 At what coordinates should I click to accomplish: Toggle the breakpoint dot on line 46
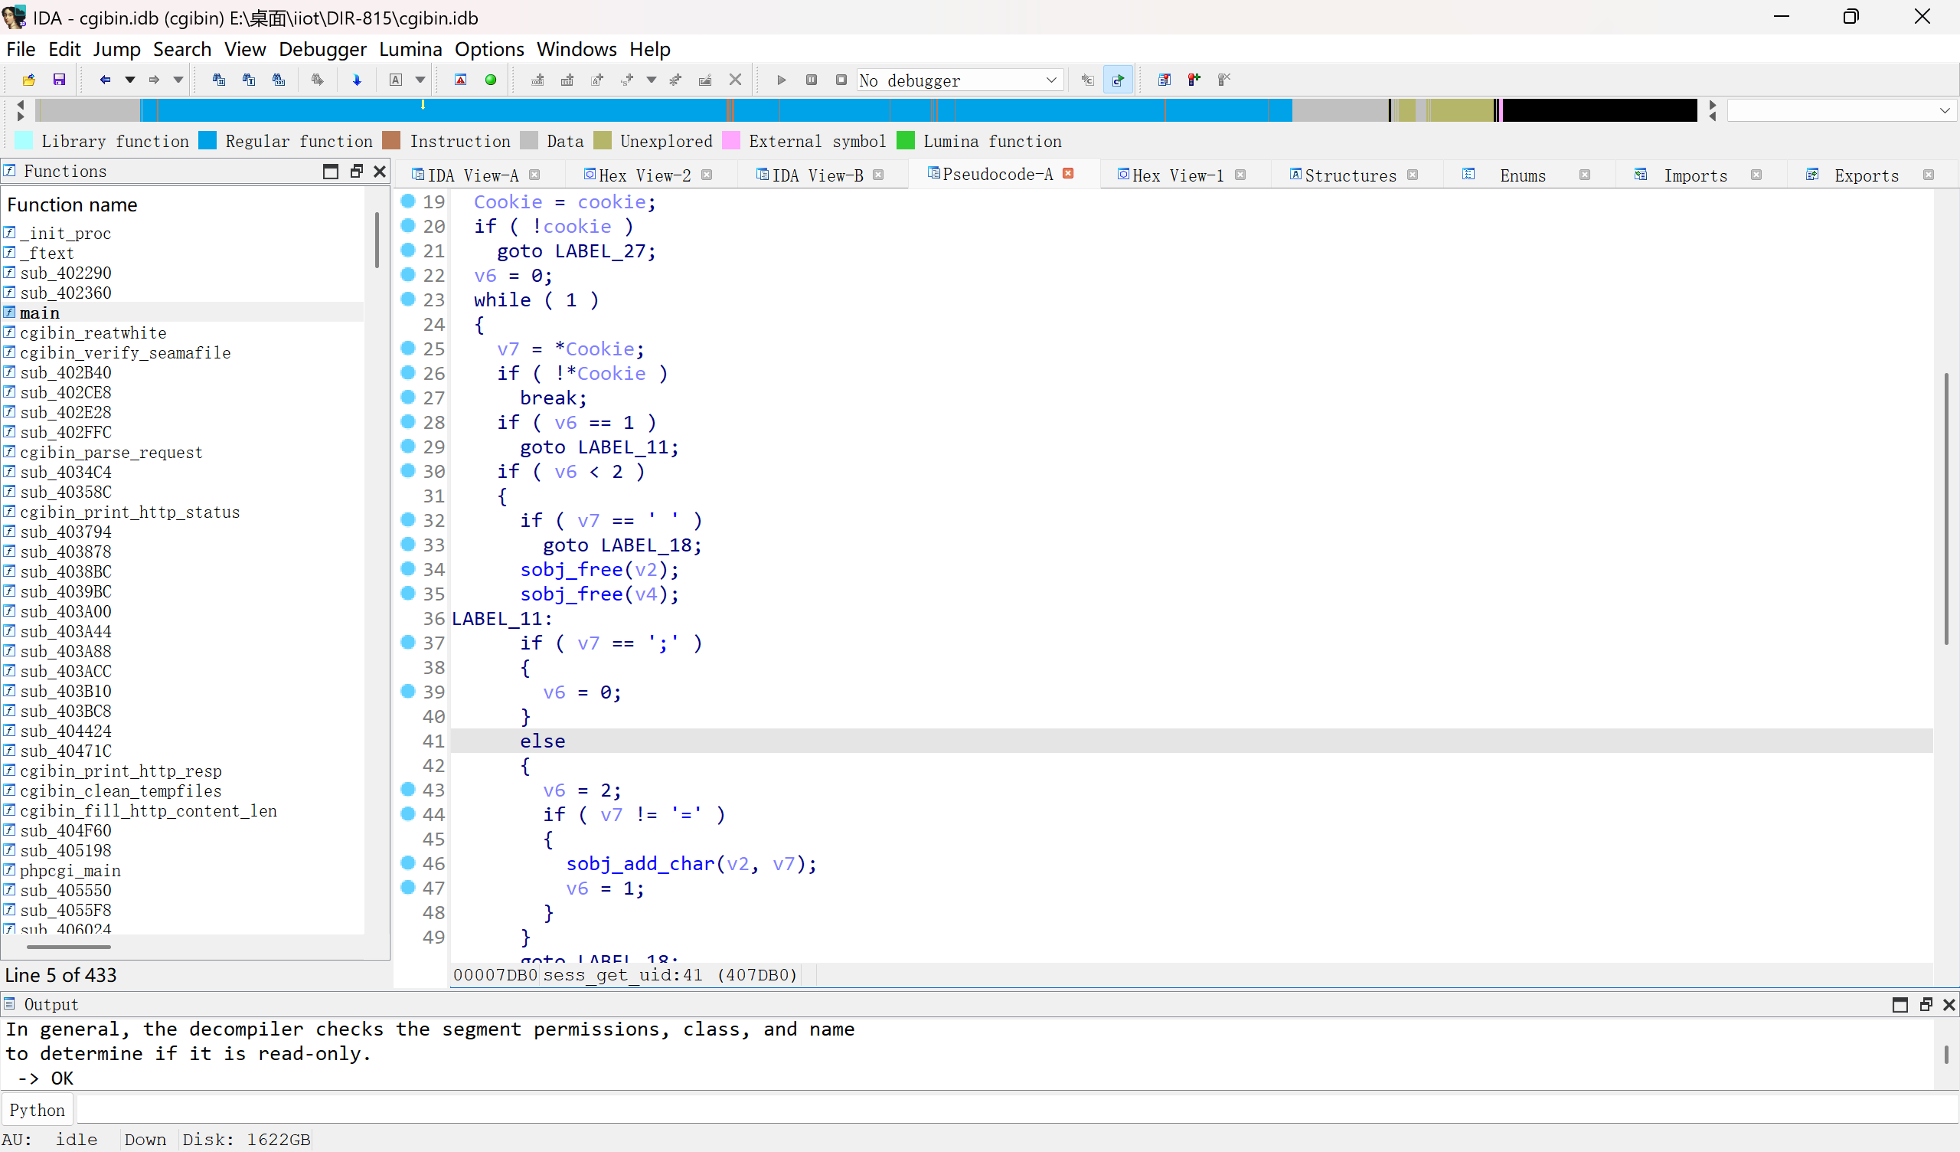(x=407, y=862)
